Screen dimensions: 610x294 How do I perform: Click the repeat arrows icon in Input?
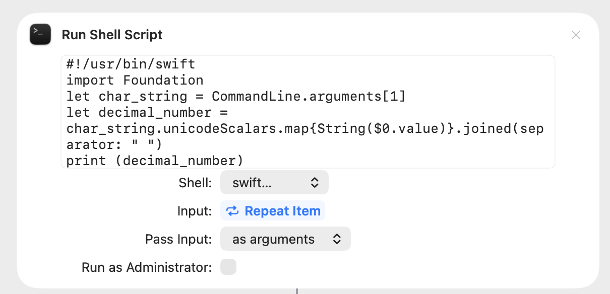click(x=232, y=211)
